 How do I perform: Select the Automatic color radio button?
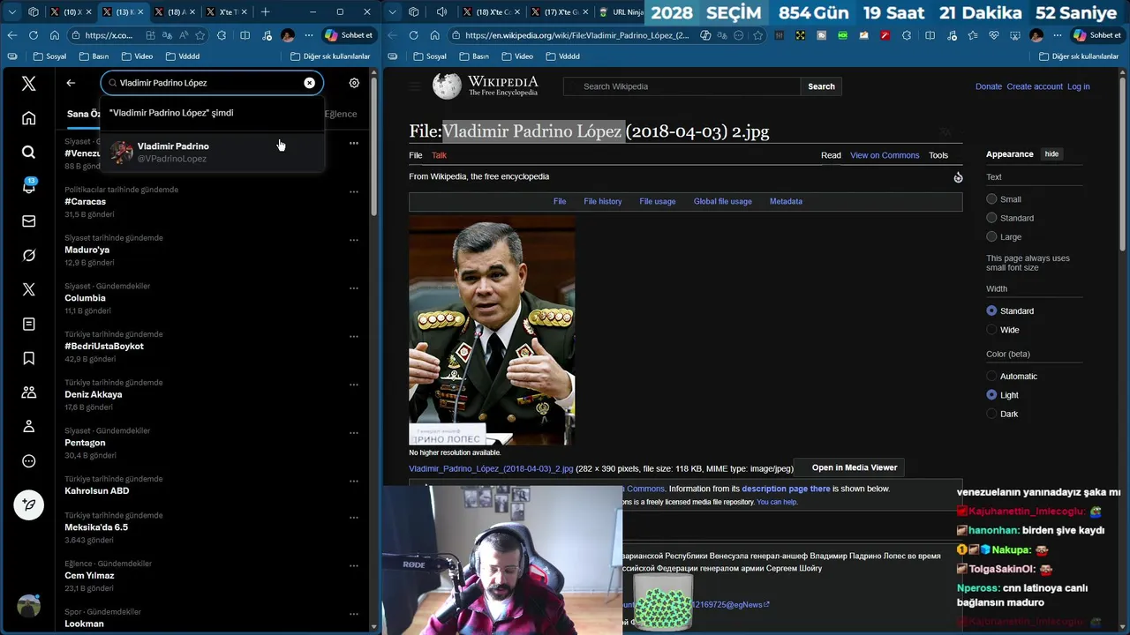(x=991, y=377)
